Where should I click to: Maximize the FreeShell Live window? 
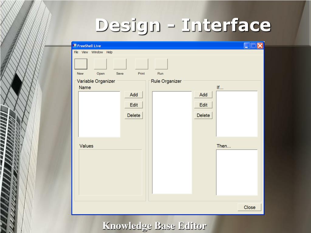[253, 46]
